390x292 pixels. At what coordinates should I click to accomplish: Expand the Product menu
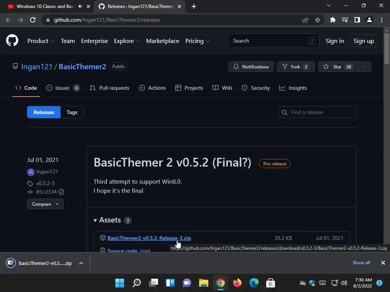click(41, 41)
